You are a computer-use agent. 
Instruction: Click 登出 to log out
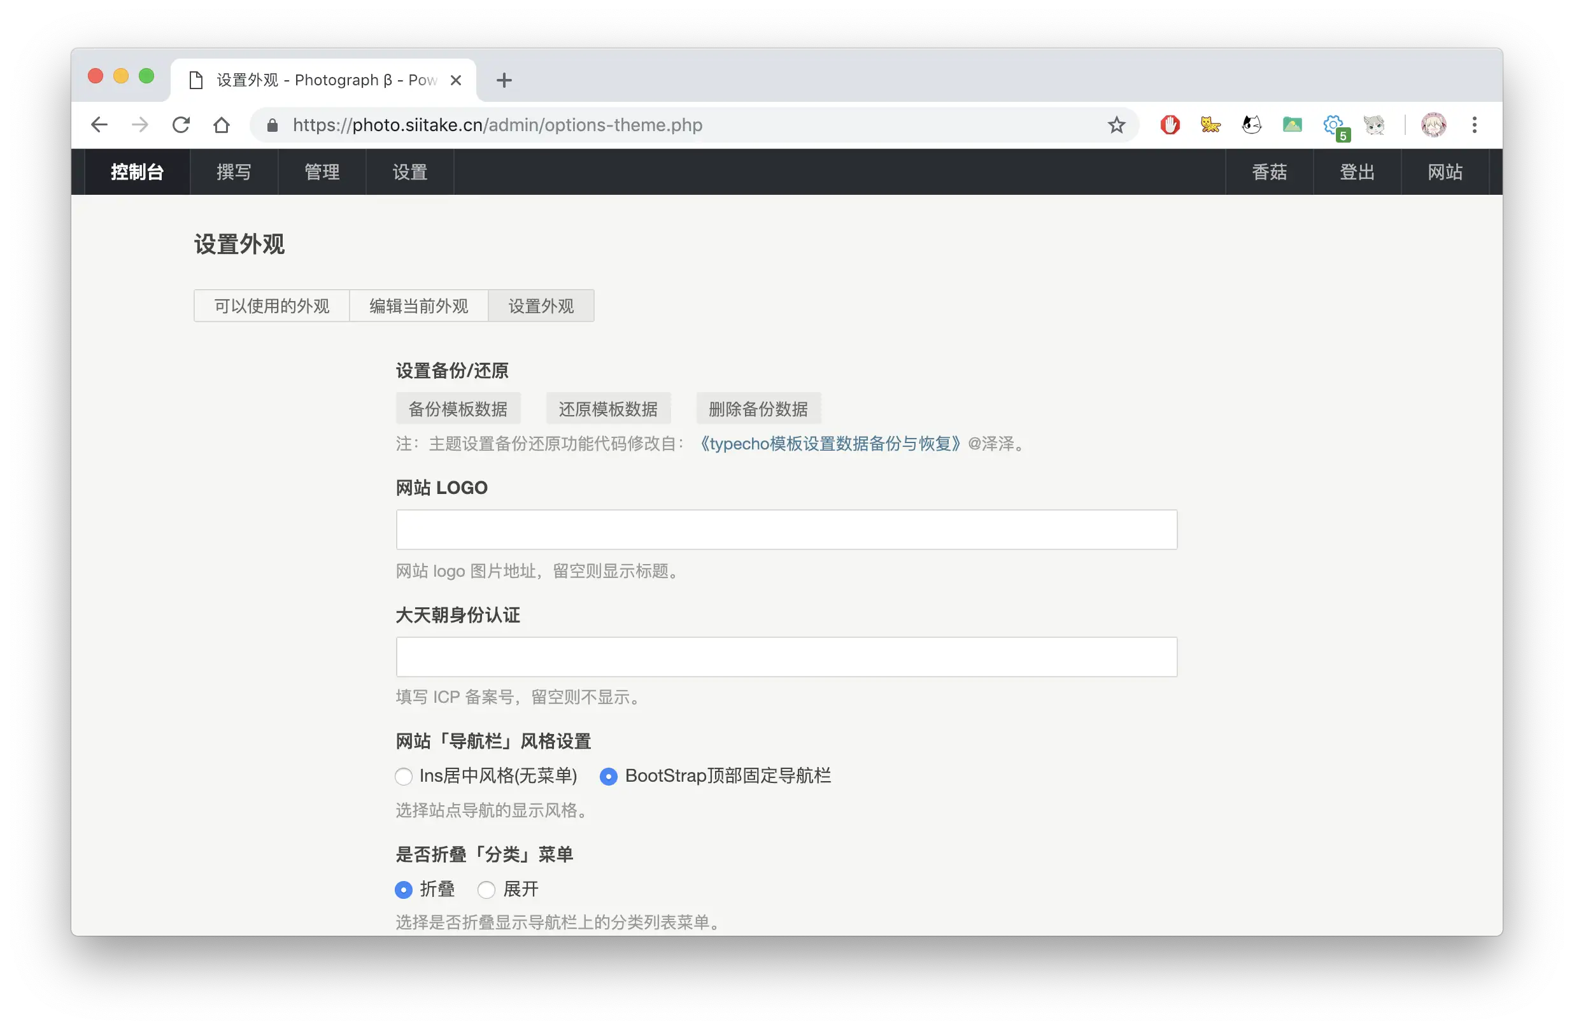click(1356, 172)
